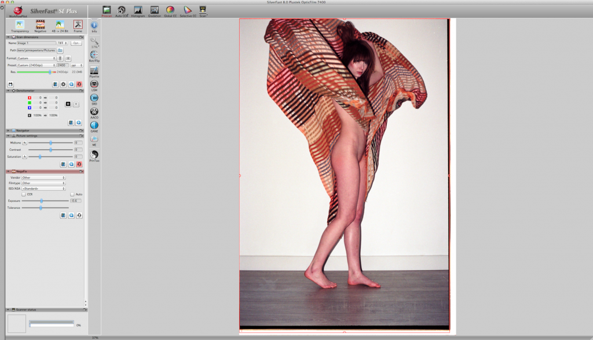Viewport: 593px width, 340px height.
Task: Change the 48 -> 24 Bit depth
Action: click(60, 26)
